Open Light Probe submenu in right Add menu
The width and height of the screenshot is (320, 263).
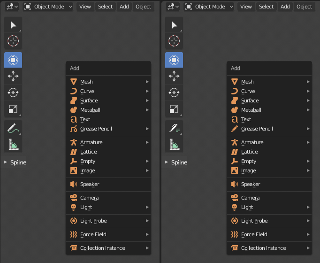point(269,221)
